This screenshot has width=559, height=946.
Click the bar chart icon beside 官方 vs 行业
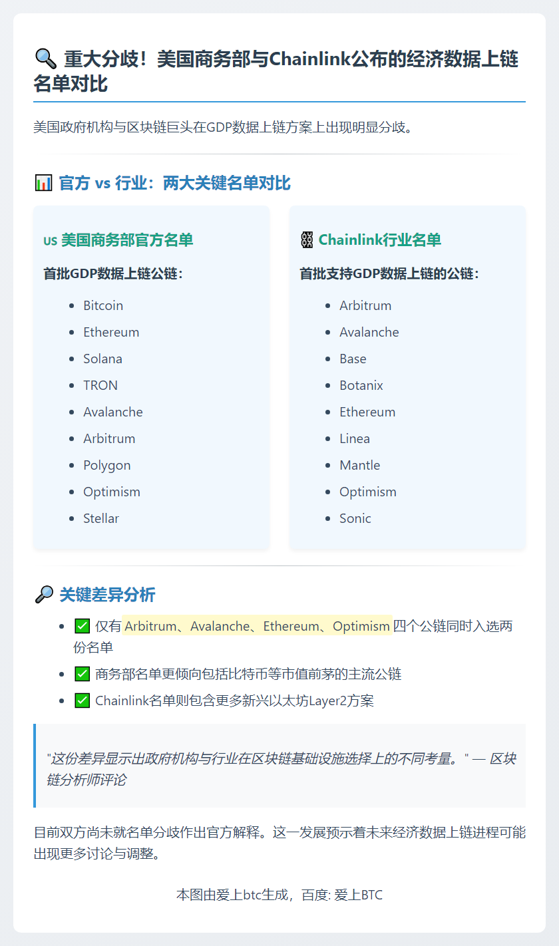pyautogui.click(x=43, y=183)
